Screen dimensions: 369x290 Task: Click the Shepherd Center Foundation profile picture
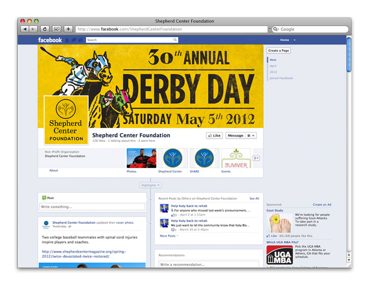click(66, 120)
